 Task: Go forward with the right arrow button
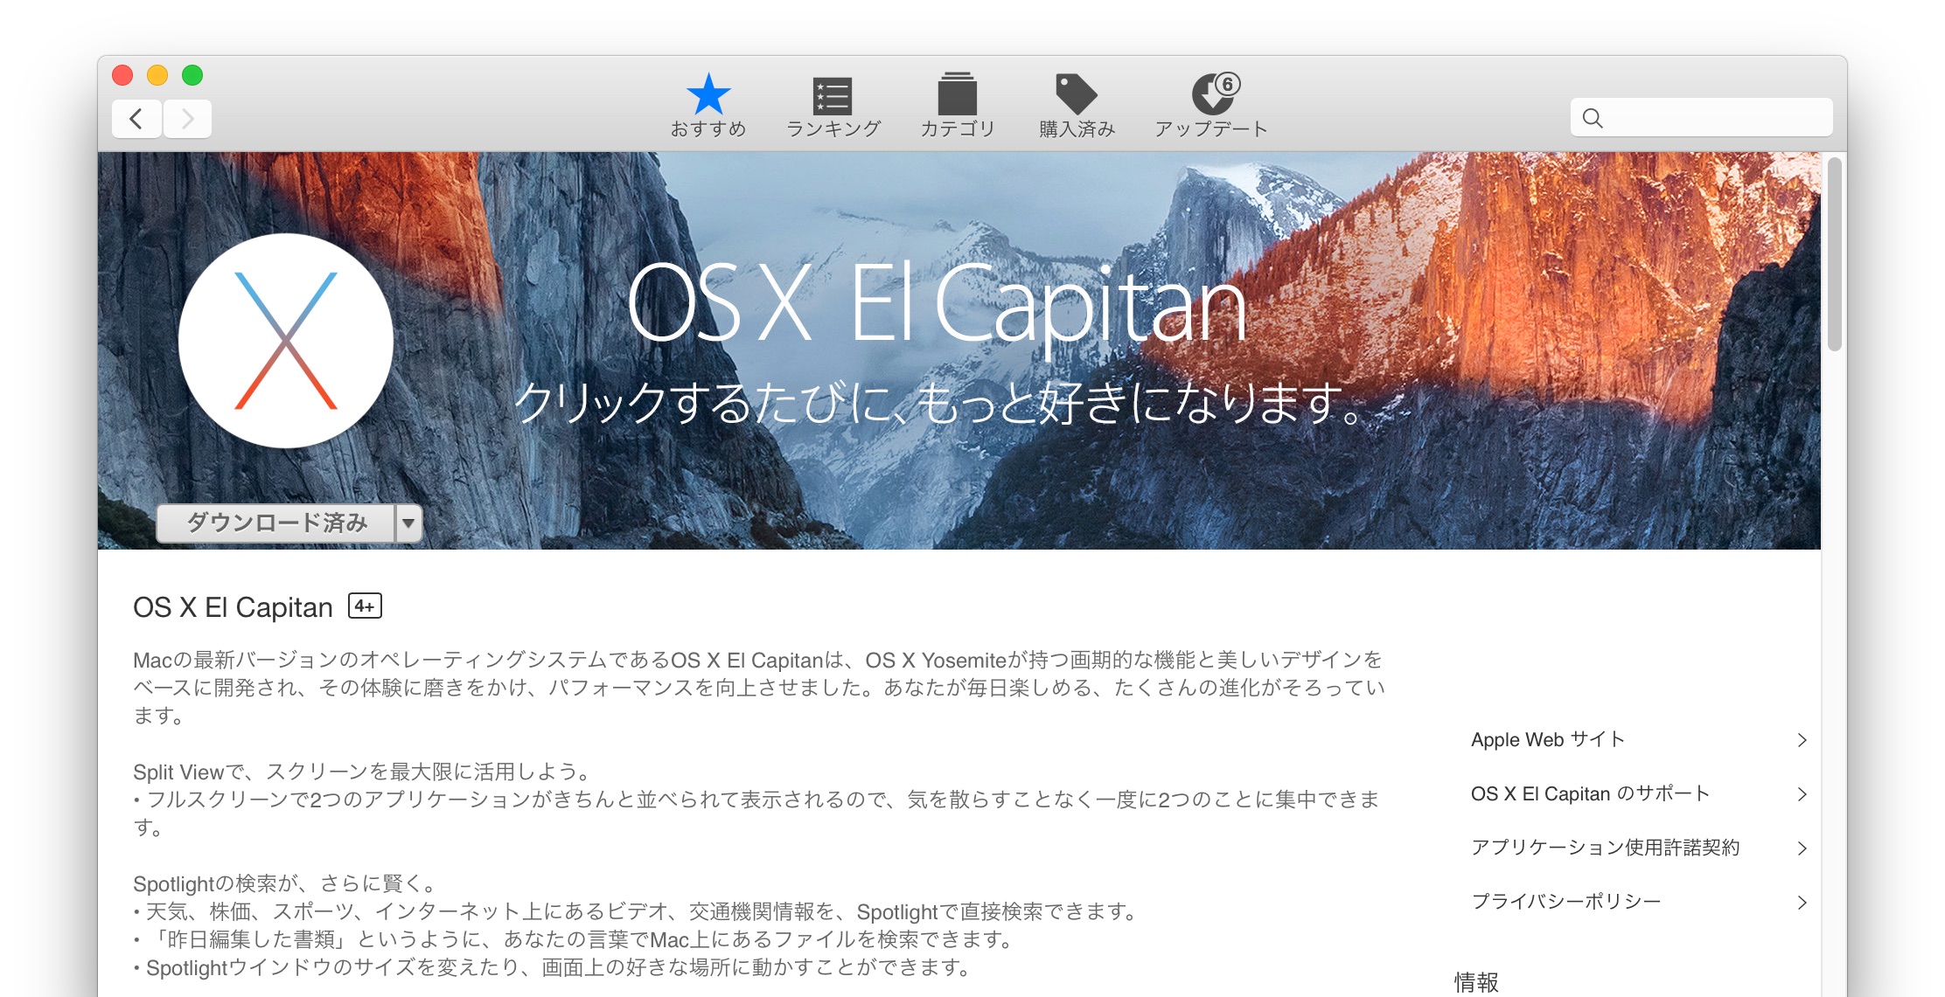187,119
